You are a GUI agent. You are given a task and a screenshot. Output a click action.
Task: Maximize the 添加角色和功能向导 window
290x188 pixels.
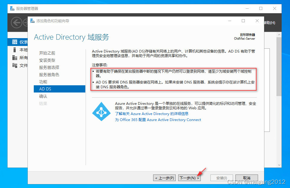(x=243, y=21)
